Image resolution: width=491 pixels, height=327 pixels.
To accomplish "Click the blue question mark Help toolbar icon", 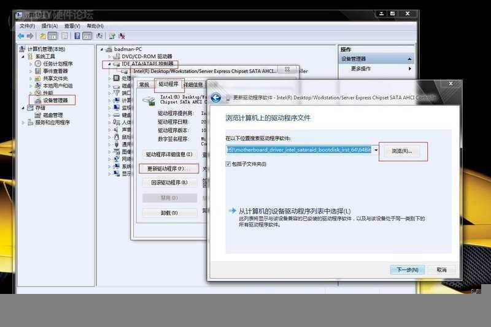I will [x=77, y=36].
